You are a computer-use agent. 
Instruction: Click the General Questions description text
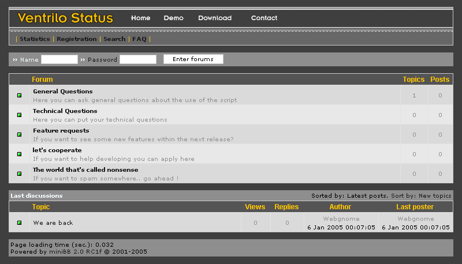click(135, 100)
